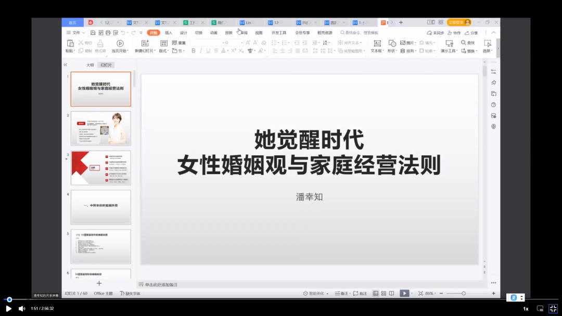Start slideshow from current slide icon
The height and width of the screenshot is (316, 562).
pos(120,44)
